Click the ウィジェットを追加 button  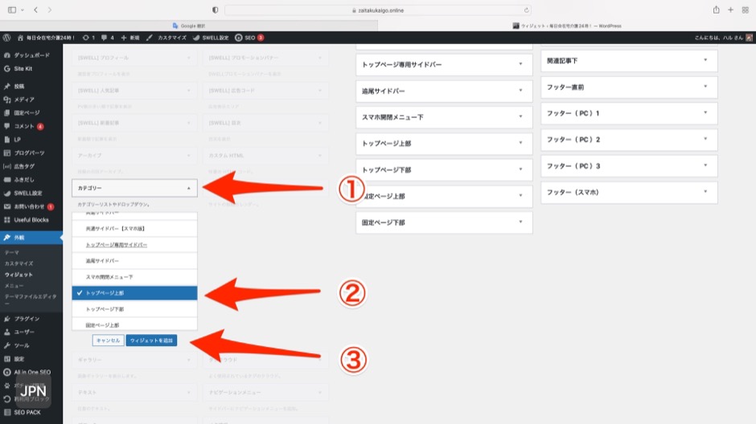151,340
